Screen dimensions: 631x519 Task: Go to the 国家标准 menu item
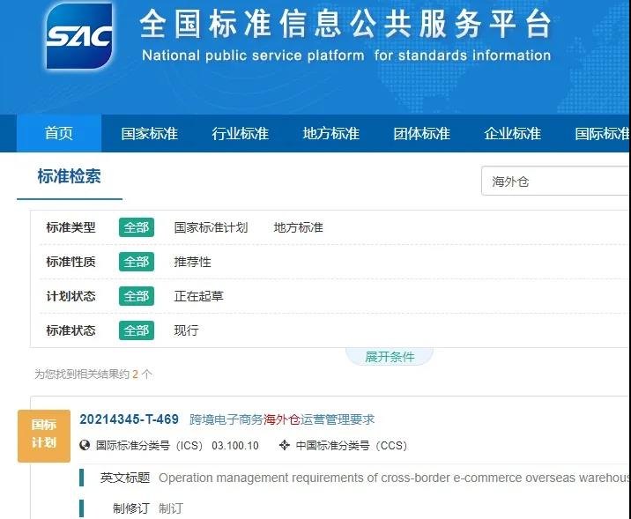(x=149, y=133)
